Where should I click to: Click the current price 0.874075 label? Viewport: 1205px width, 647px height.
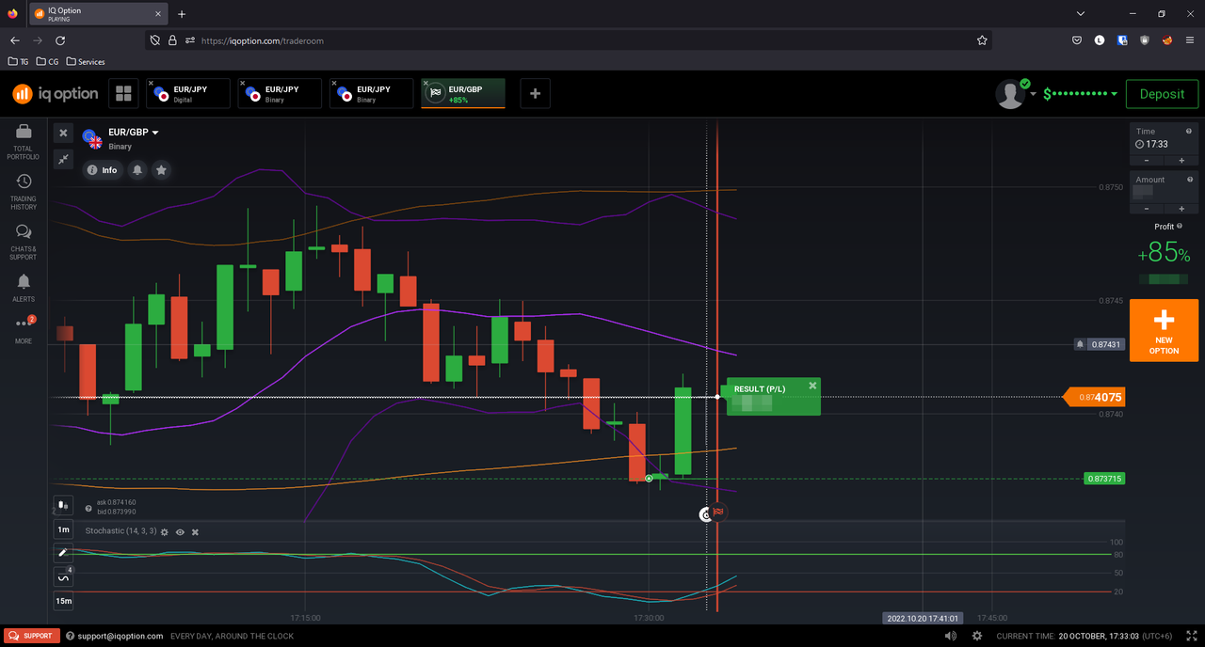tap(1093, 397)
